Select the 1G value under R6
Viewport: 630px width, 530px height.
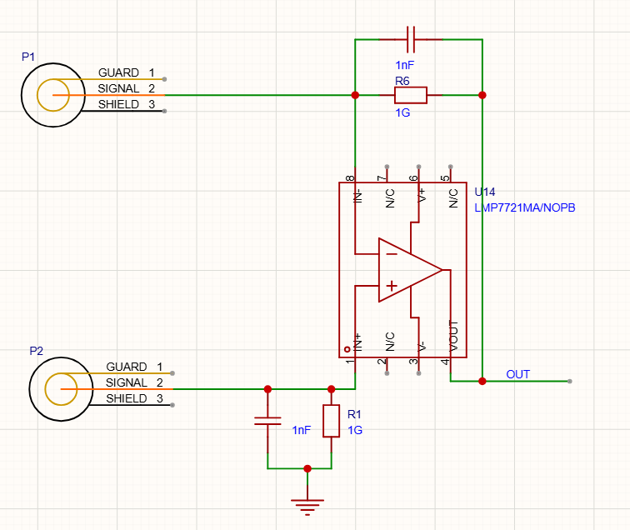[402, 112]
